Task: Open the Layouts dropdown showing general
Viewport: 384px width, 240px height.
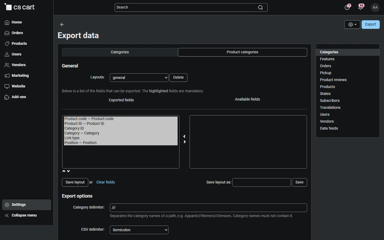Action: tap(139, 78)
